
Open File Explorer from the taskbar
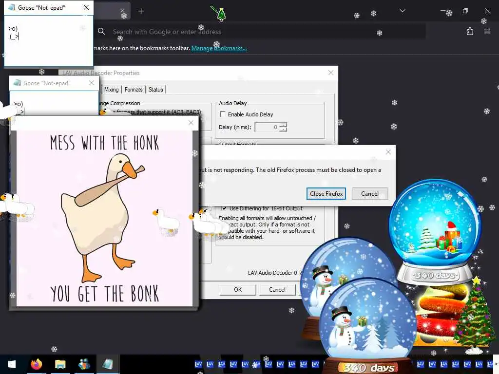[x=60, y=364]
